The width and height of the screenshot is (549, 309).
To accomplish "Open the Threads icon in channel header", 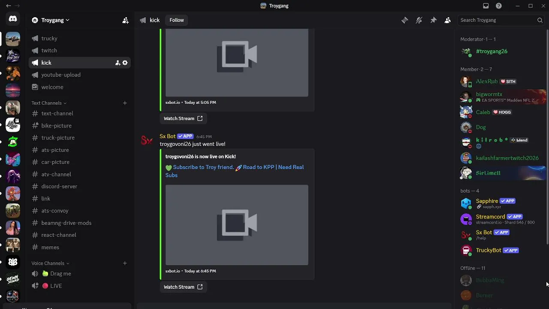I will (404, 20).
